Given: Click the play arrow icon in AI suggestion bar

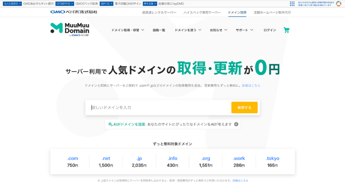Looking at the screenshot, I should click(236, 124).
